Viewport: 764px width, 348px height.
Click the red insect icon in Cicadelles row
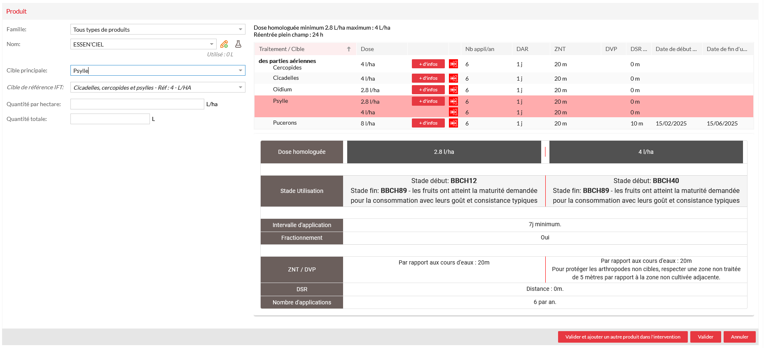click(453, 78)
